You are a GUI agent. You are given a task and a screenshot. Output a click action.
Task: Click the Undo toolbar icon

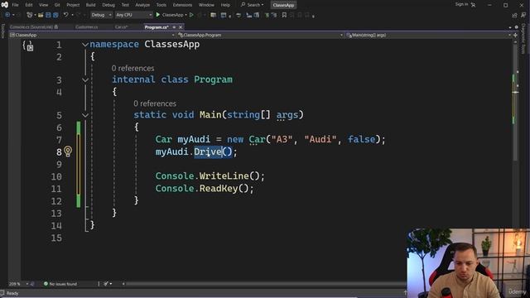[x=66, y=15]
